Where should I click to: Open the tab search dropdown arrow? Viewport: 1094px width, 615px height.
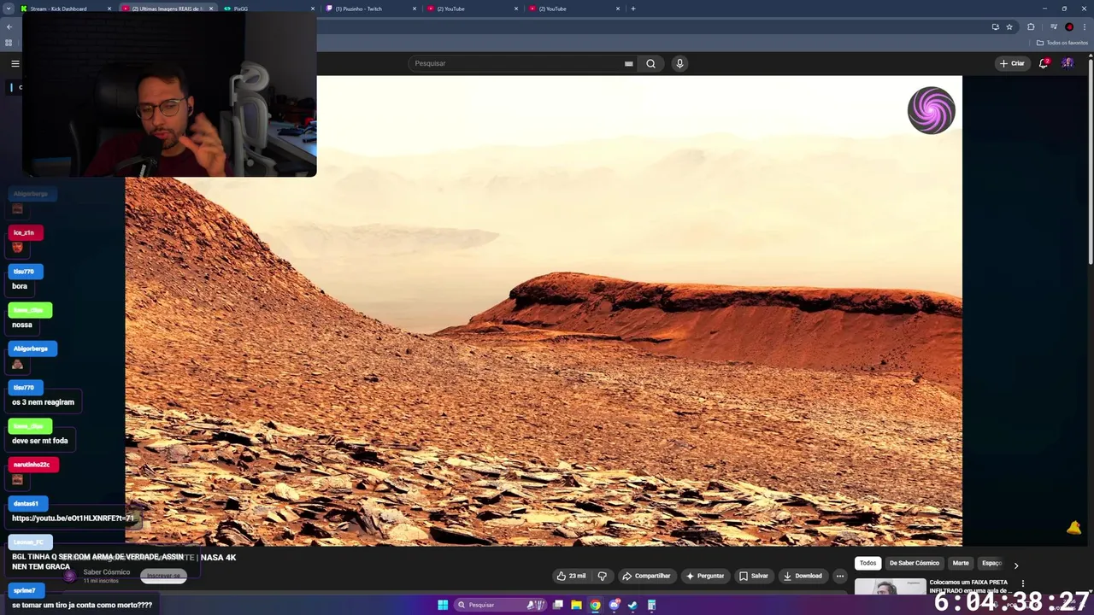pos(9,9)
